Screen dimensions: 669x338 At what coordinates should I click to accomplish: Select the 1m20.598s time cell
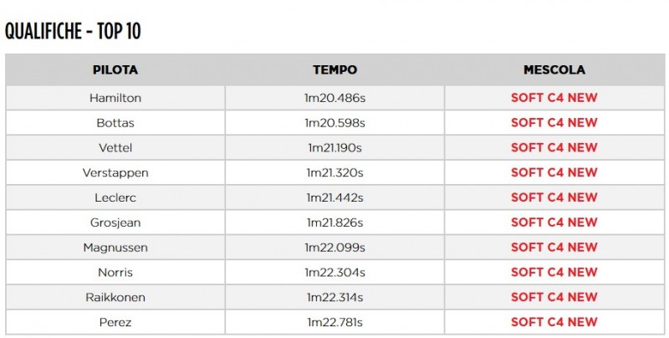[x=334, y=123]
